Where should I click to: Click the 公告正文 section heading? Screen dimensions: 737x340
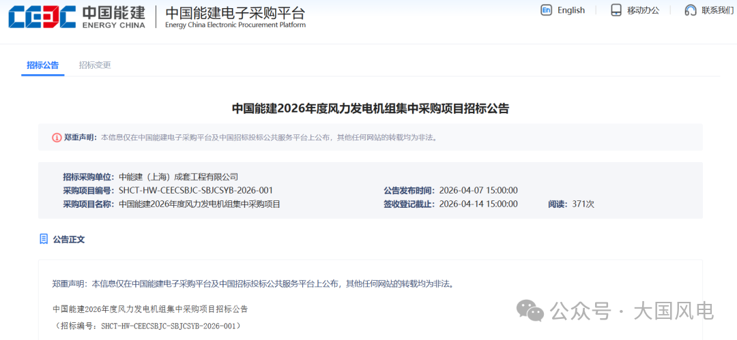69,239
